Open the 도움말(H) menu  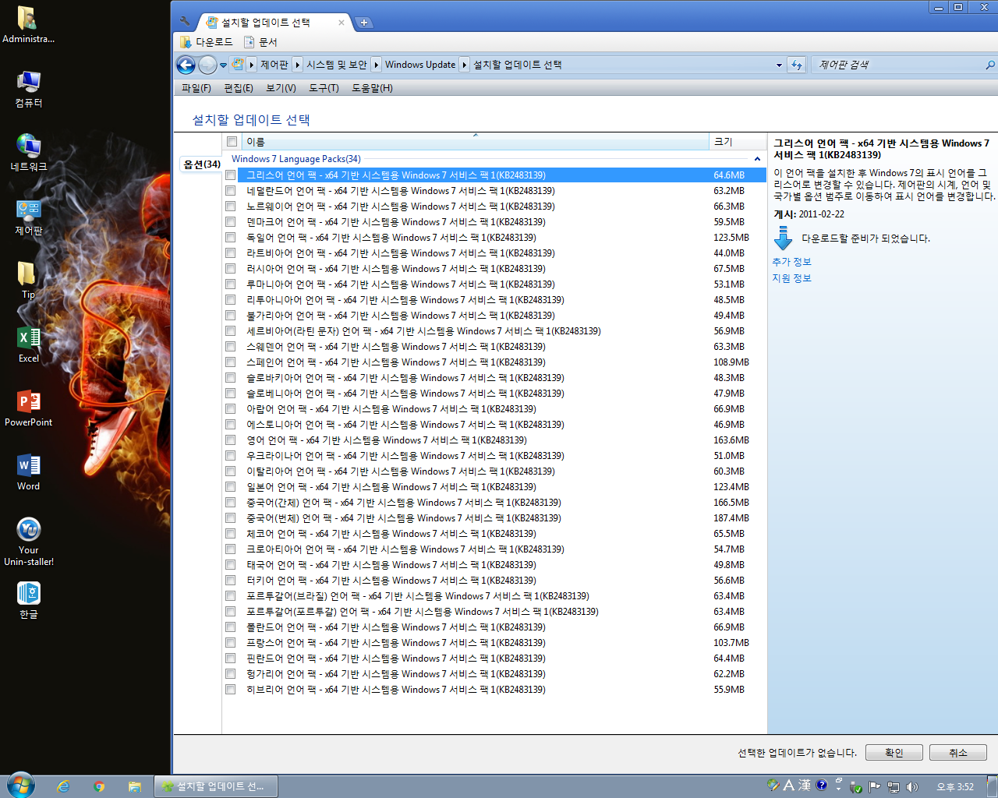(372, 88)
